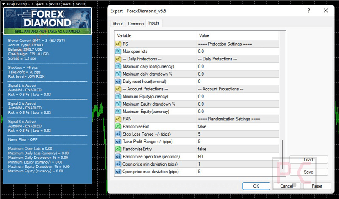Screen dimensions: 339x199
Task: Edit the Minimum Equity(currency) value
Action: click(x=238, y=96)
